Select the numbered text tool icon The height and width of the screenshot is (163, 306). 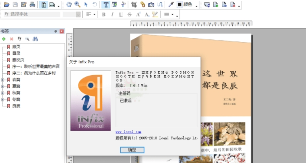pyautogui.click(x=123, y=4)
